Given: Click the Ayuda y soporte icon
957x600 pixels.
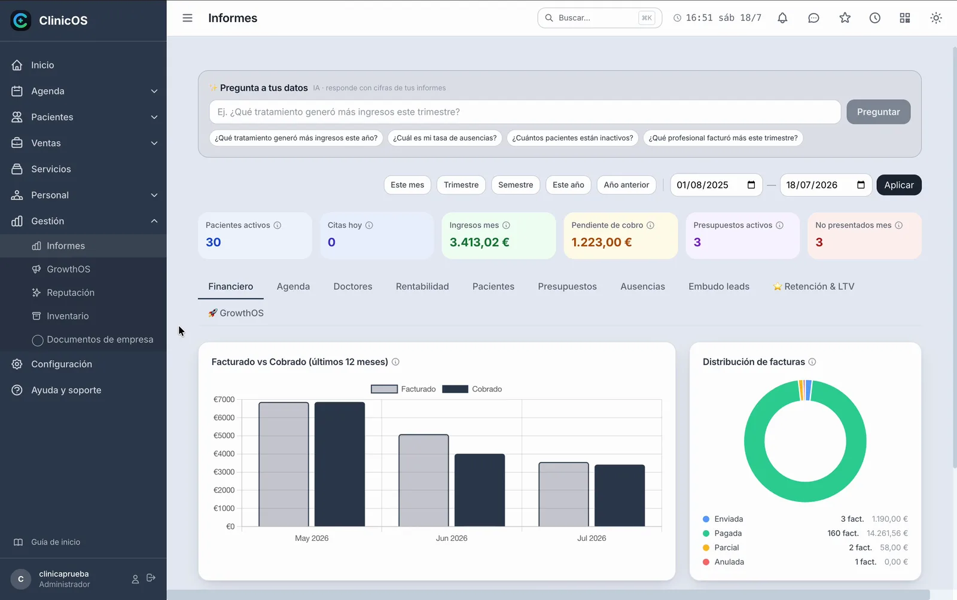Looking at the screenshot, I should 17,390.
